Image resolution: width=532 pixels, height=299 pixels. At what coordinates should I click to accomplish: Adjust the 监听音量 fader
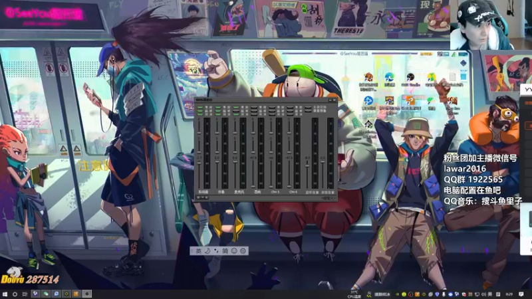307,165
